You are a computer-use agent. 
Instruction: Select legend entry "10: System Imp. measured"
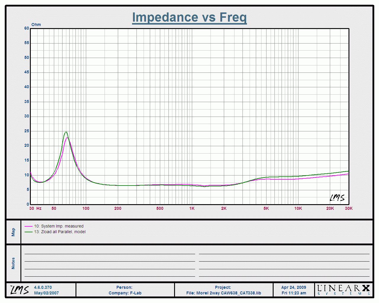pos(59,226)
